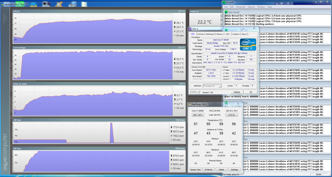Switch to the Memory tab in CPU-Z
Viewport: 332px width, 177px height.
(x=220, y=34)
